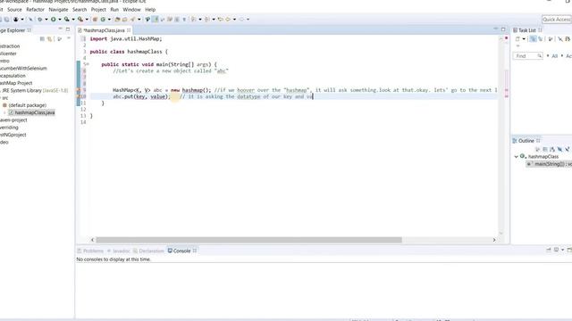Collapse hashmapClass node in Outline
Viewport: 572px width, 321px height.
(517, 157)
